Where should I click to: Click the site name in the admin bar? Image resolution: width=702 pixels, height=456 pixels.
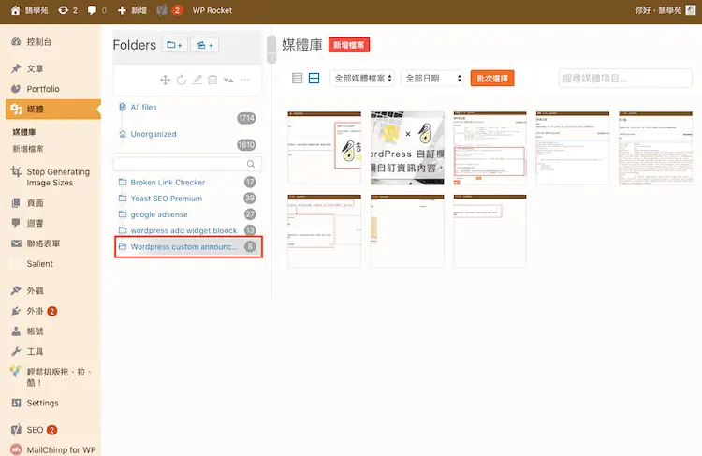point(37,10)
